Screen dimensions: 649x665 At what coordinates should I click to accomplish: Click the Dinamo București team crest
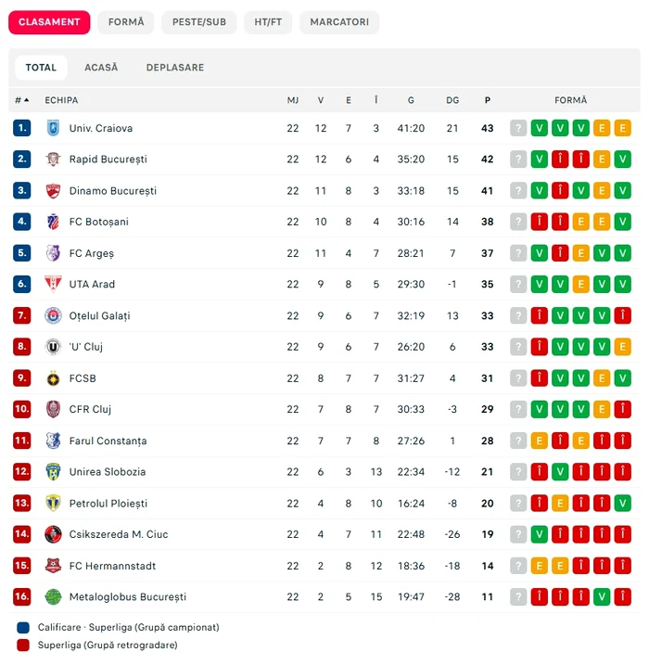(x=53, y=191)
